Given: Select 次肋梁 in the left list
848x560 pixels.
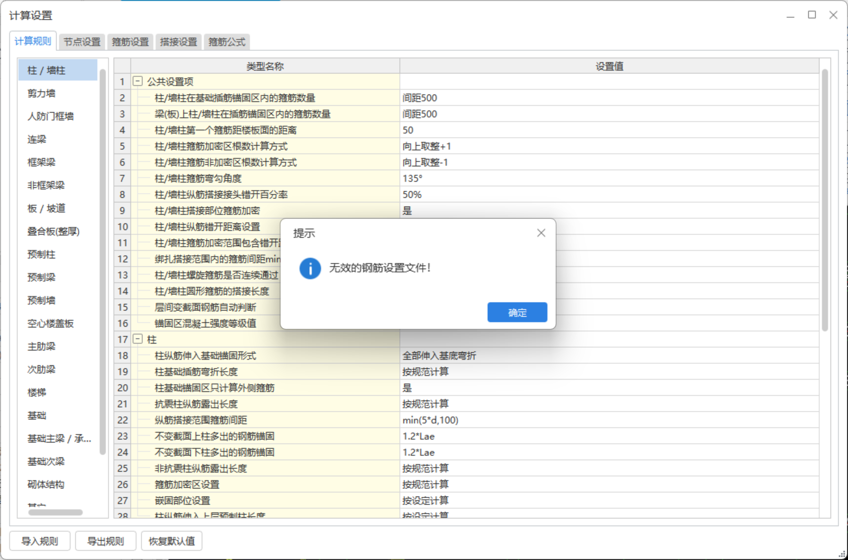Looking at the screenshot, I should coord(58,369).
